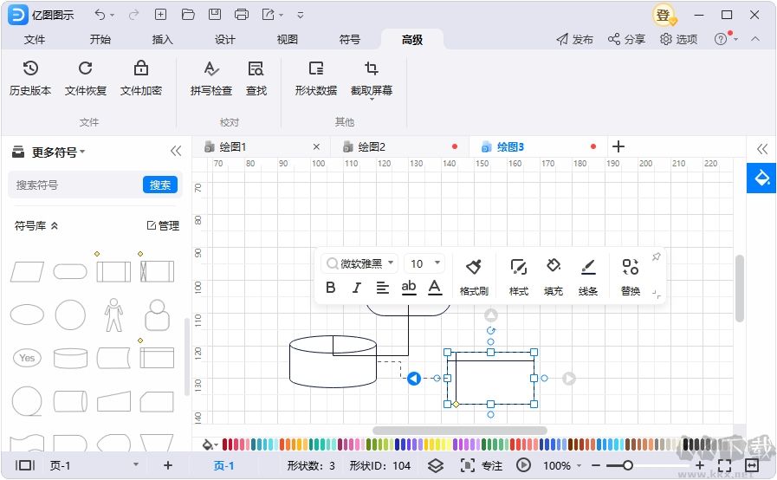Open export dropdown arrow in title bar
Viewport: 777px width, 480px height.
[281, 15]
